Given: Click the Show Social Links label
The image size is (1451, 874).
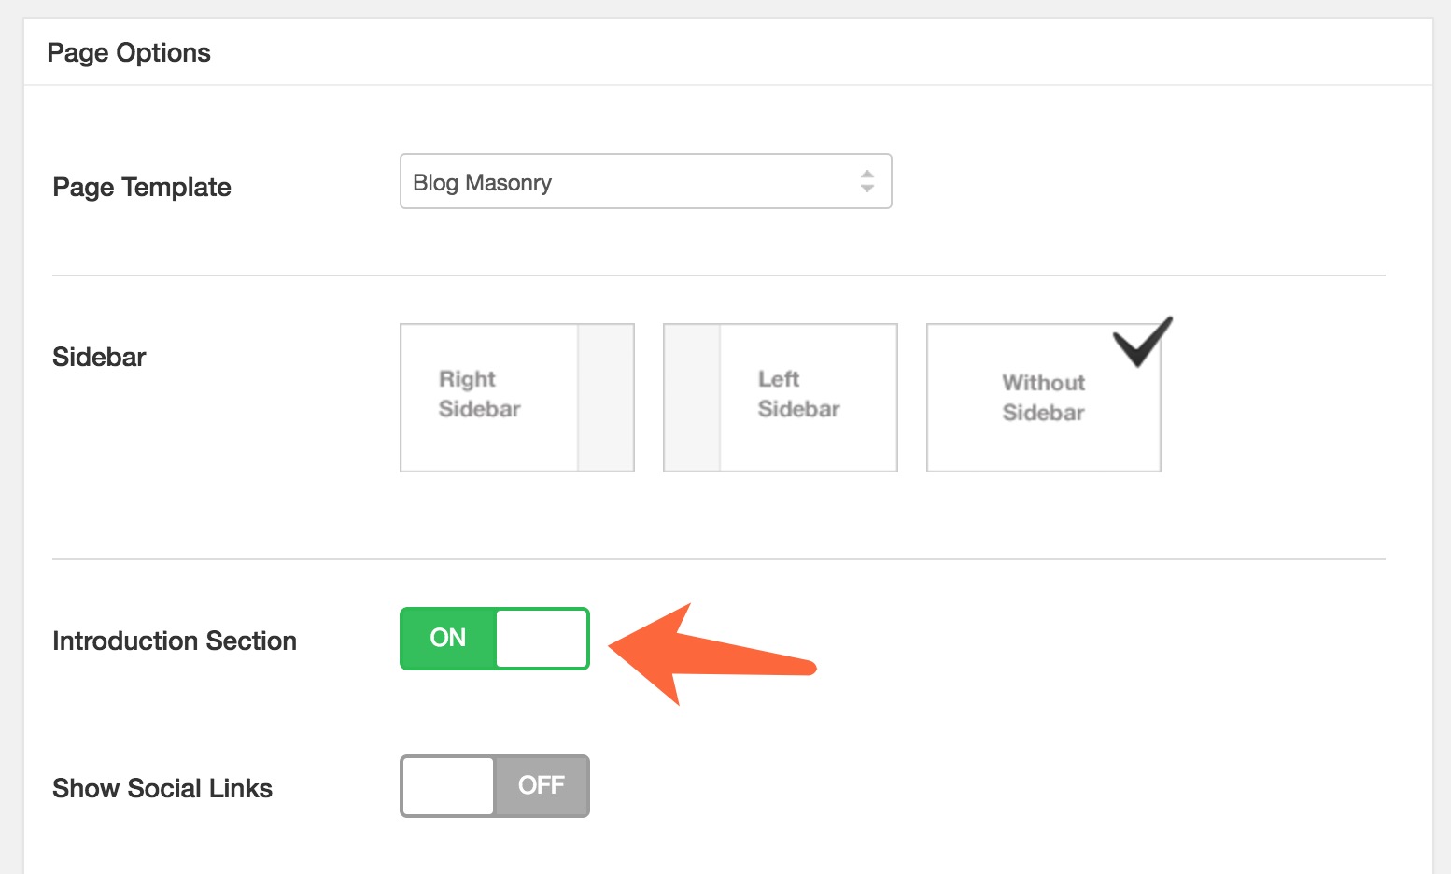Looking at the screenshot, I should click(x=162, y=789).
